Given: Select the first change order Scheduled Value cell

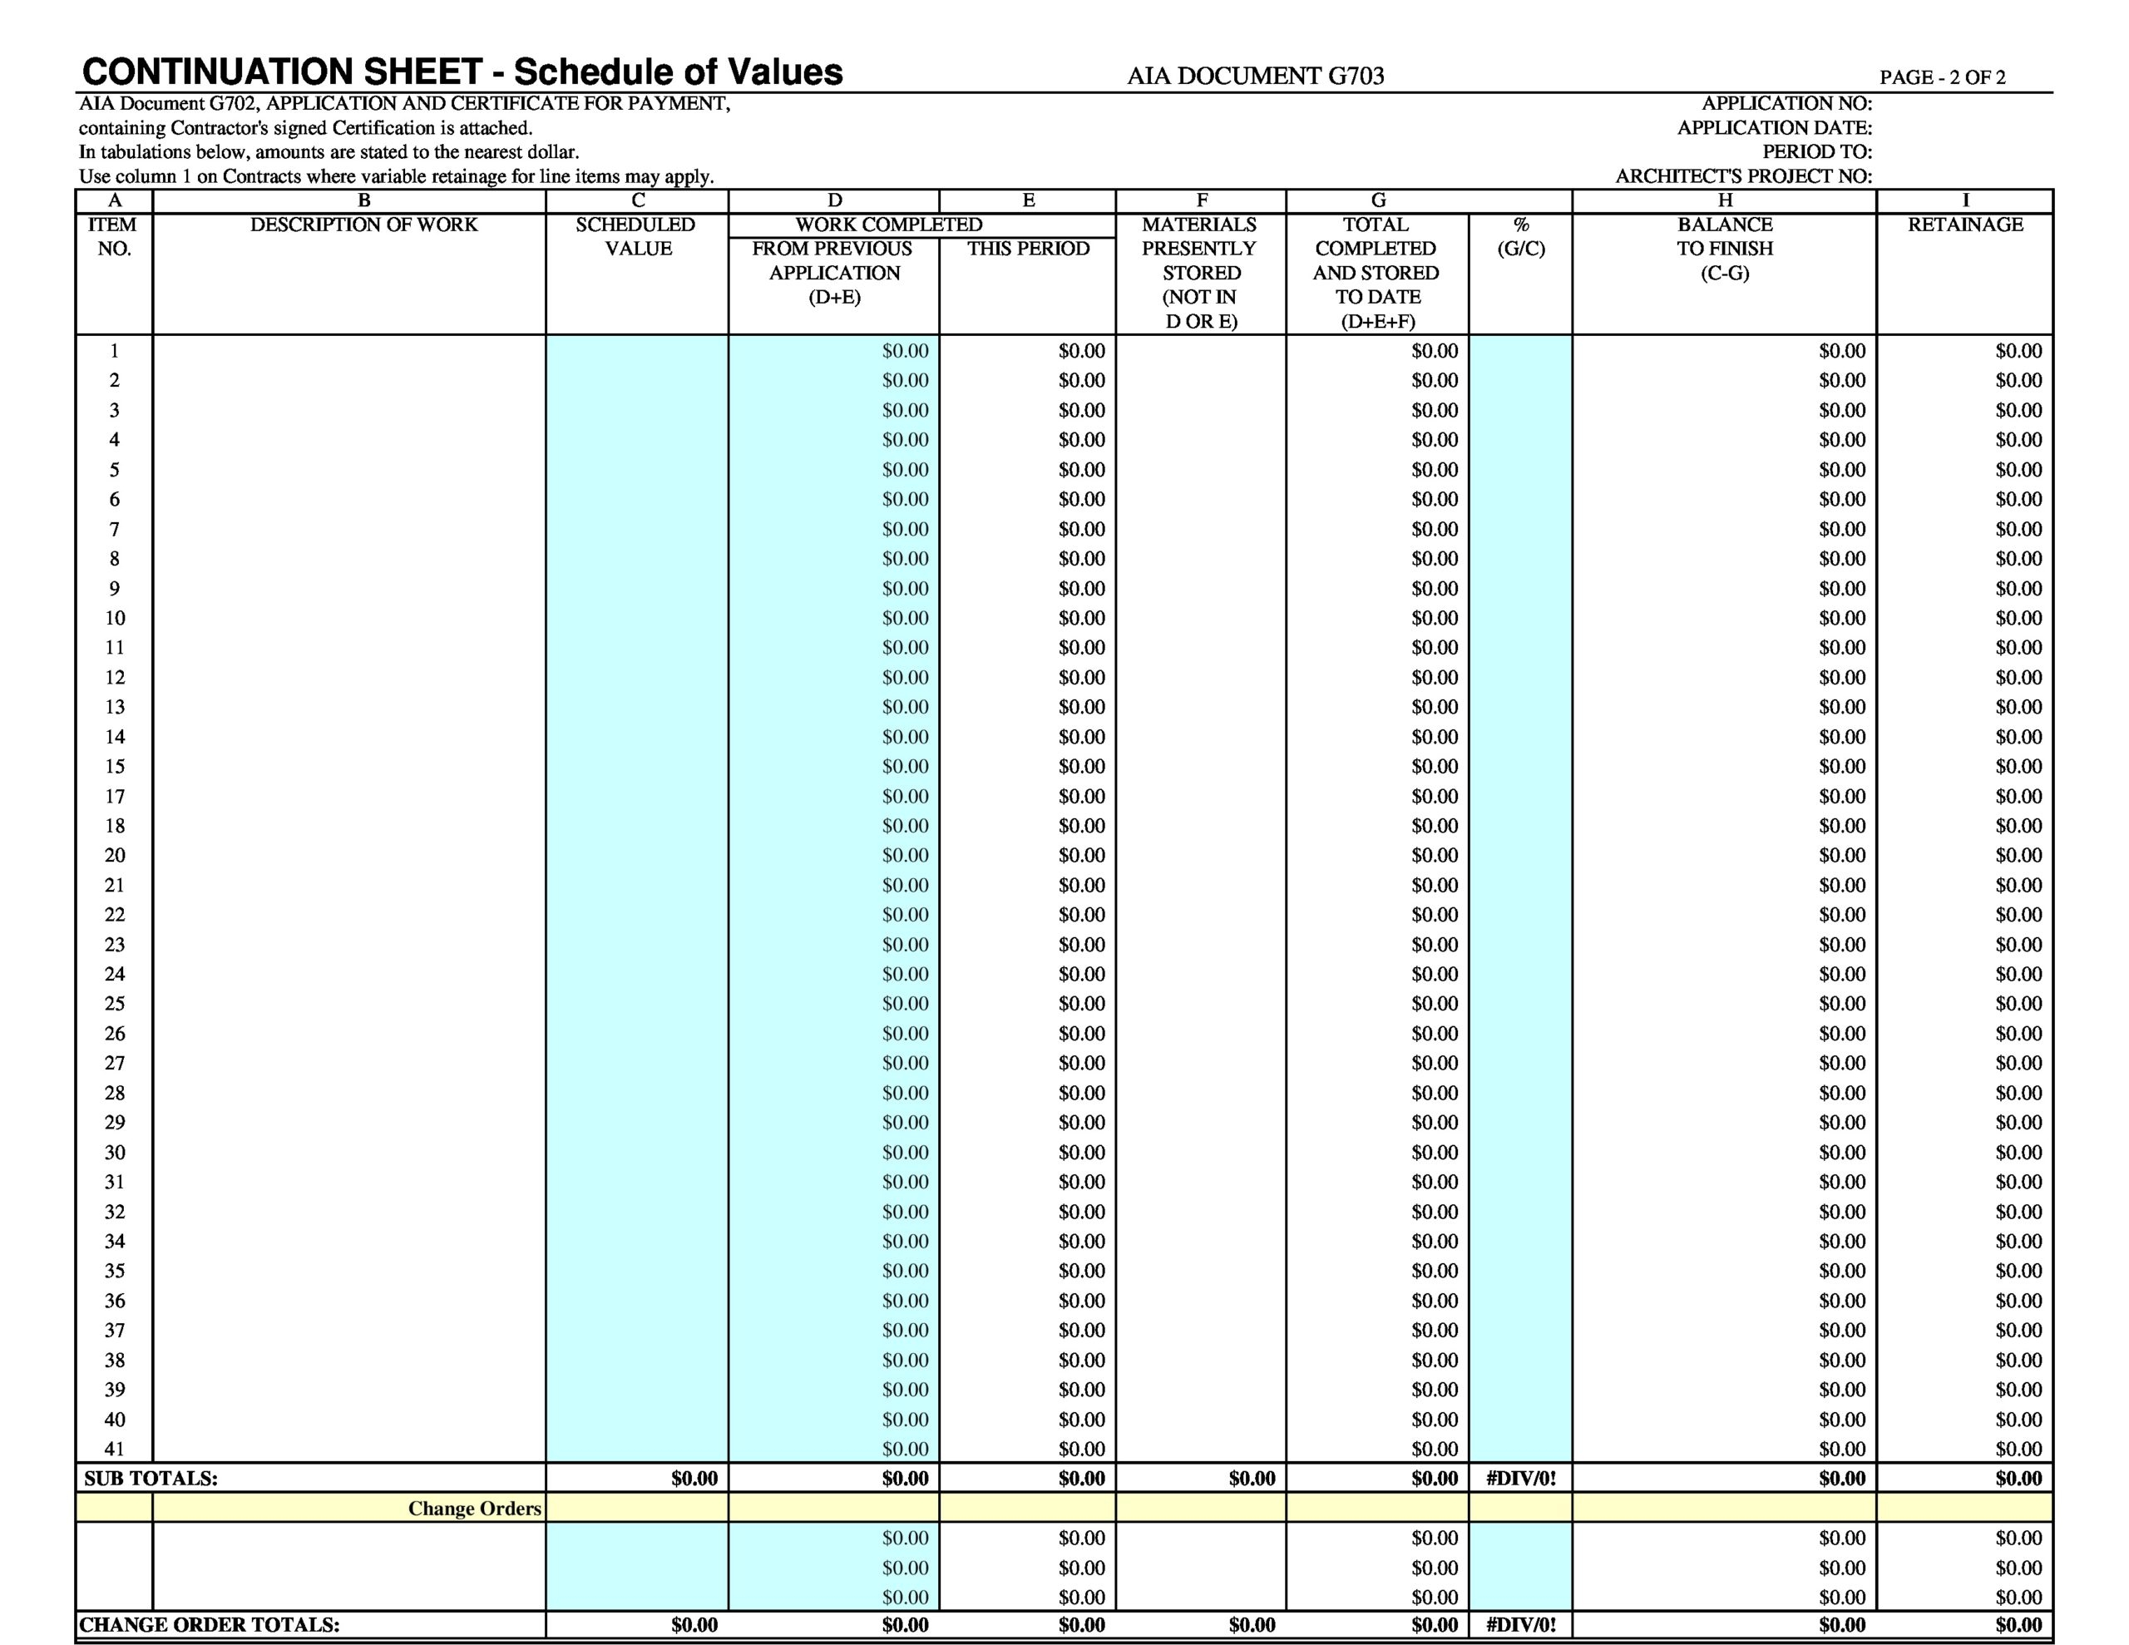Looking at the screenshot, I should click(x=636, y=1538).
